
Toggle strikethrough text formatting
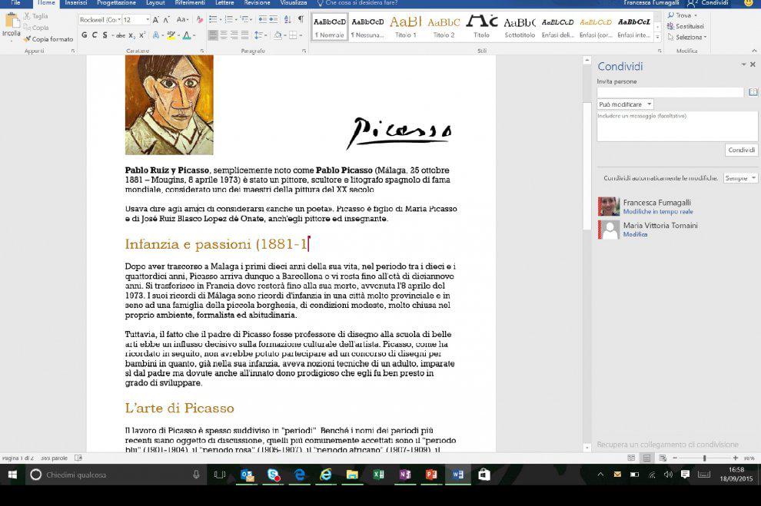point(119,35)
